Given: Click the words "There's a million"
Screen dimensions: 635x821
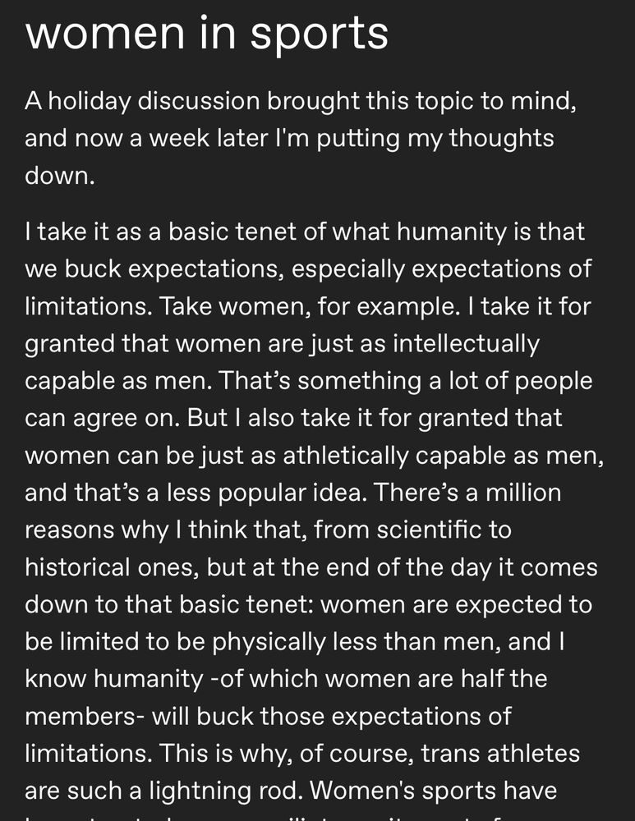Looking at the screenshot, I should (467, 493).
